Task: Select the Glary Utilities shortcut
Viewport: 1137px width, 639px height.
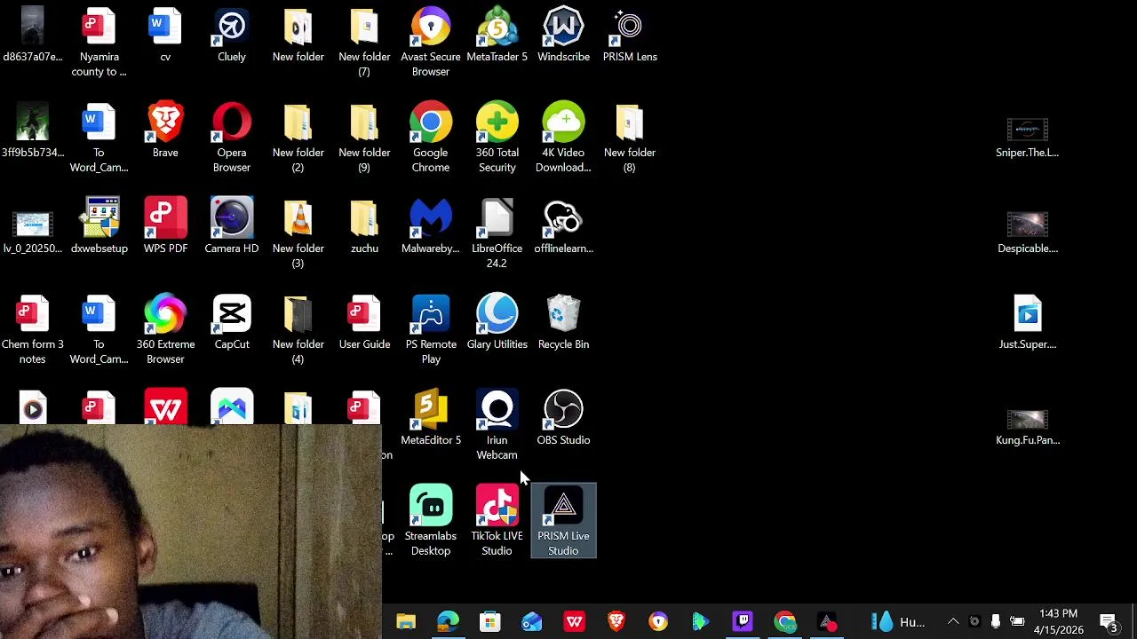Action: point(497,323)
